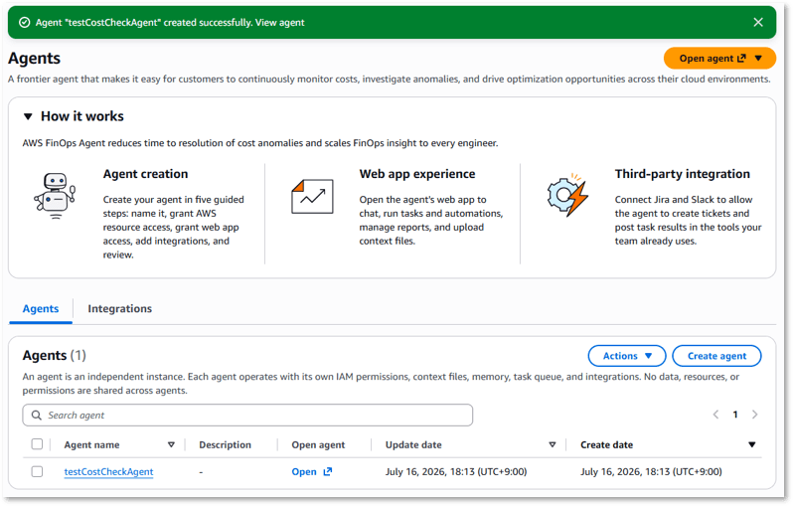
Task: Click the Third-party integration heading
Action: tap(683, 174)
